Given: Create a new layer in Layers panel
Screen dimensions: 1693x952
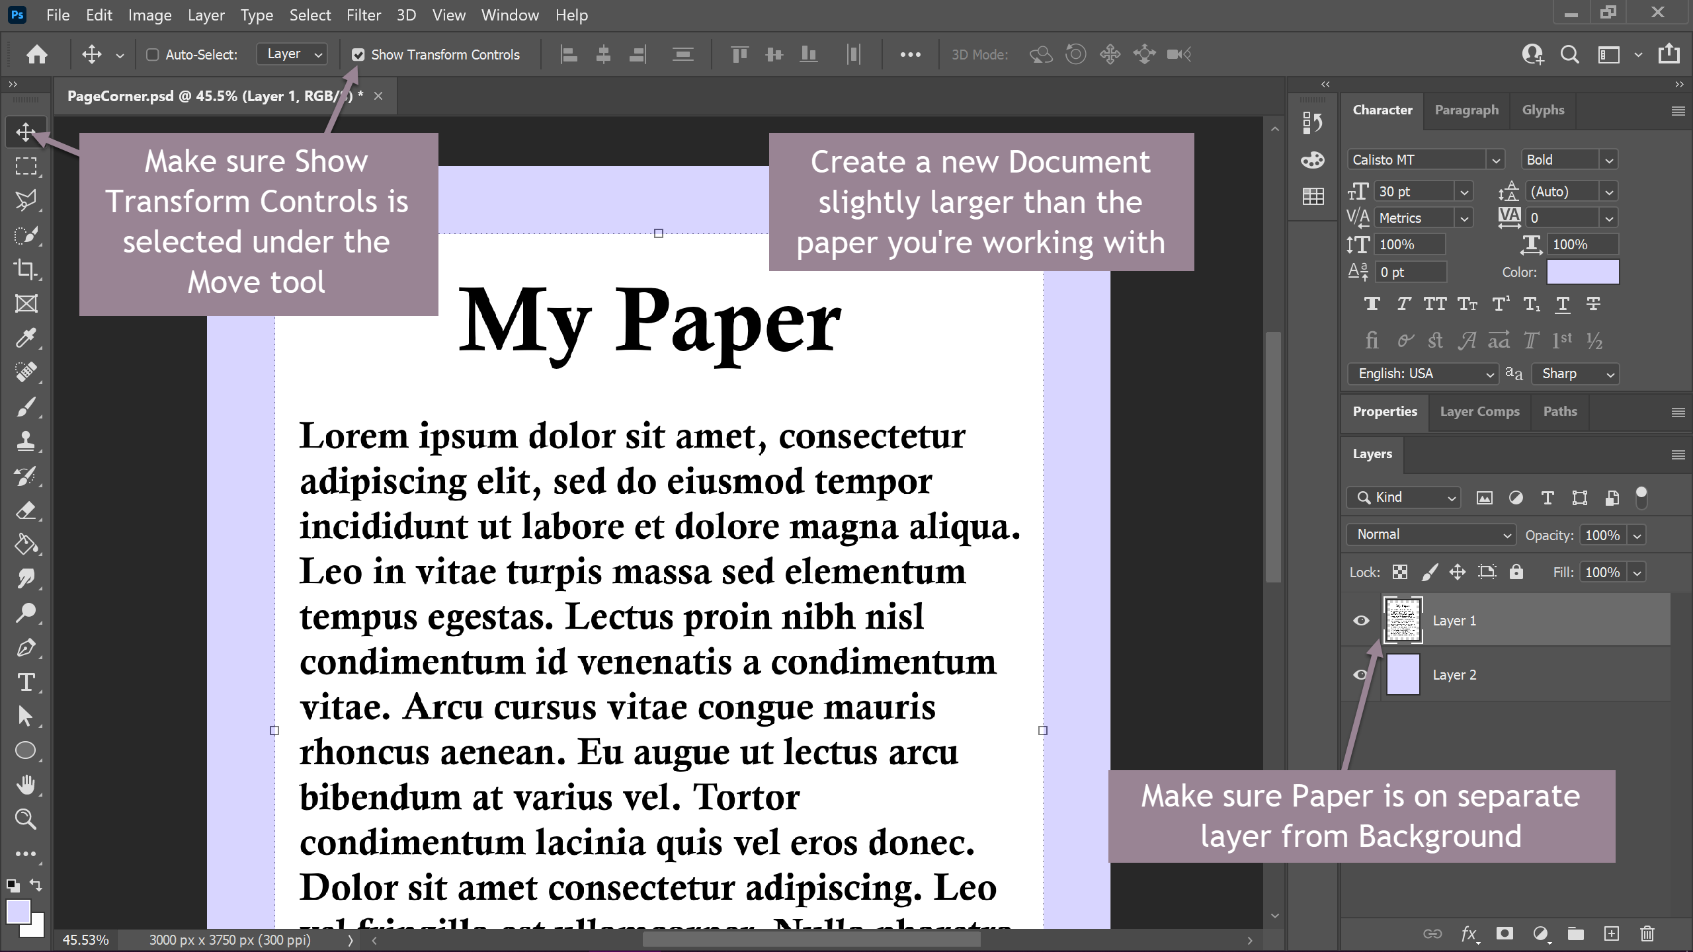Looking at the screenshot, I should click(1612, 933).
